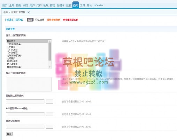Click the [维清]二级导航 plugin title

click(14, 20)
